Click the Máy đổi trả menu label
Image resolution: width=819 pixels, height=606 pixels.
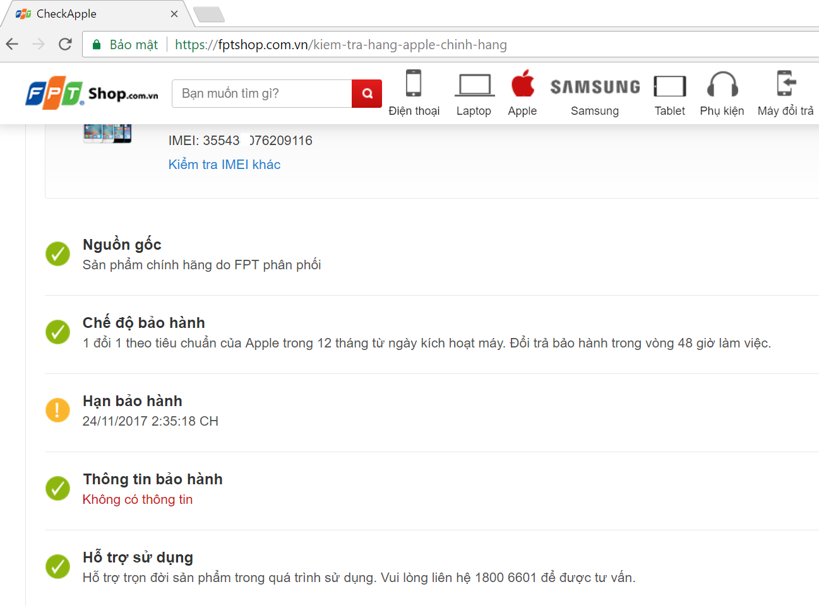tap(786, 111)
